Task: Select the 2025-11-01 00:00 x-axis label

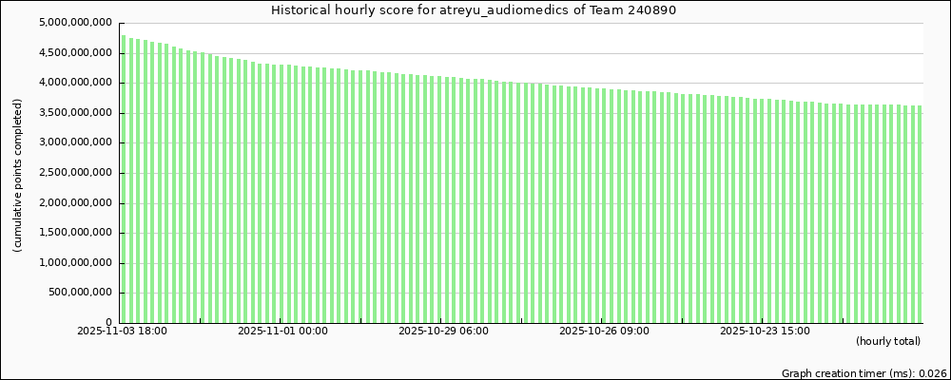Action: tap(282, 332)
